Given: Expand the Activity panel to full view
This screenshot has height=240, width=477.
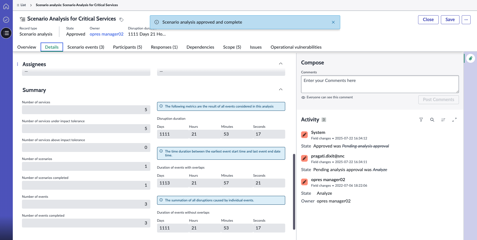Looking at the screenshot, I should tap(454, 120).
